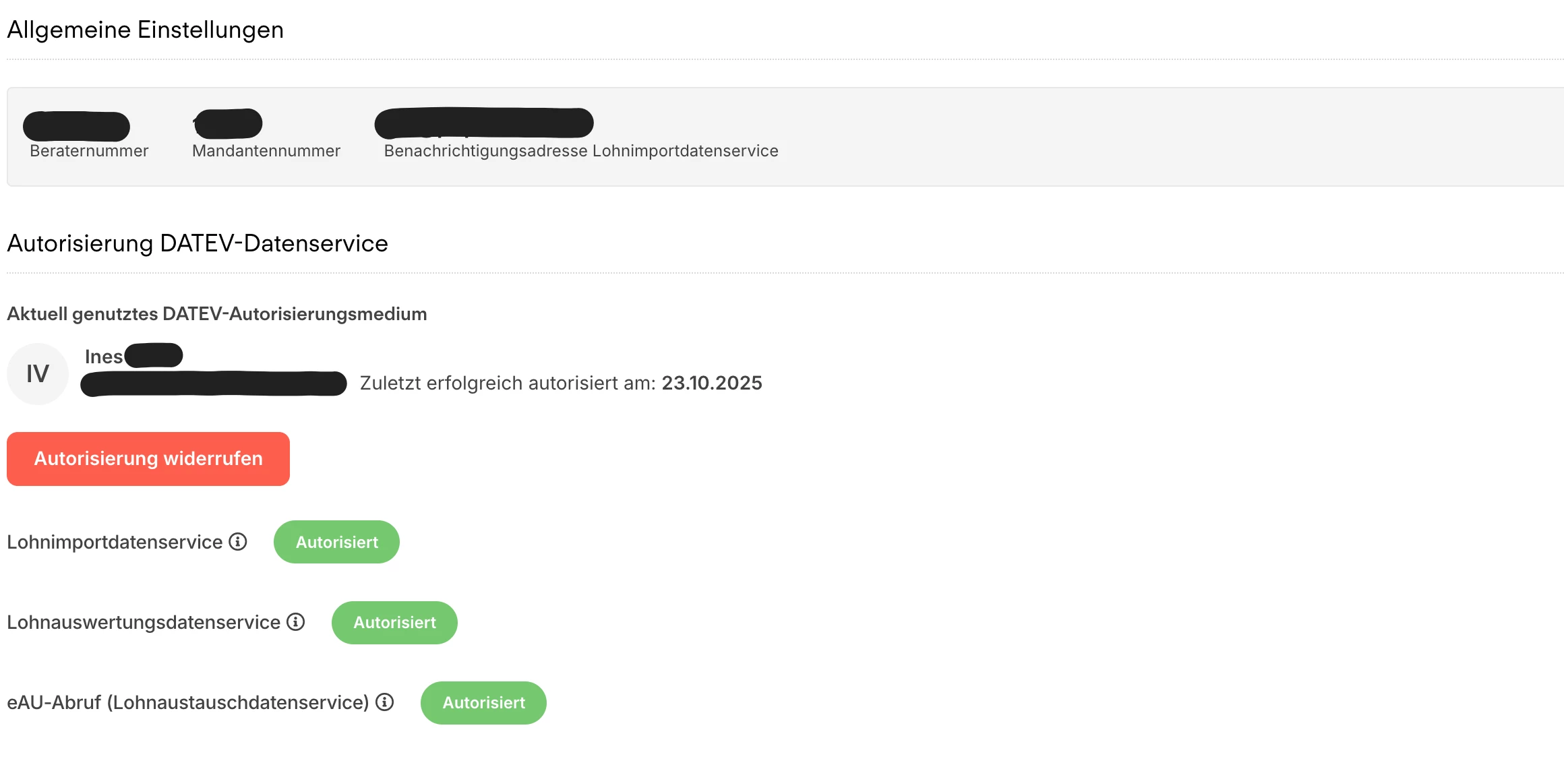Viewport: 1564px width, 767px height.
Task: Click the eAU-Abruf (Lohnaustauschdatenservice) label text
Action: [x=188, y=703]
